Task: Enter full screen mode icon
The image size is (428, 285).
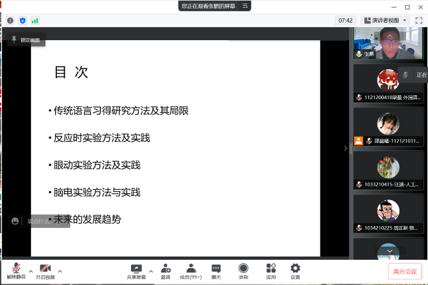Action: click(419, 20)
